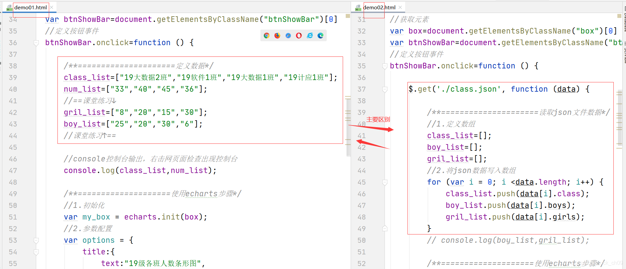This screenshot has height=269, width=626.
Task: Collapse $.get callback fold at line 37
Action: 385,89
